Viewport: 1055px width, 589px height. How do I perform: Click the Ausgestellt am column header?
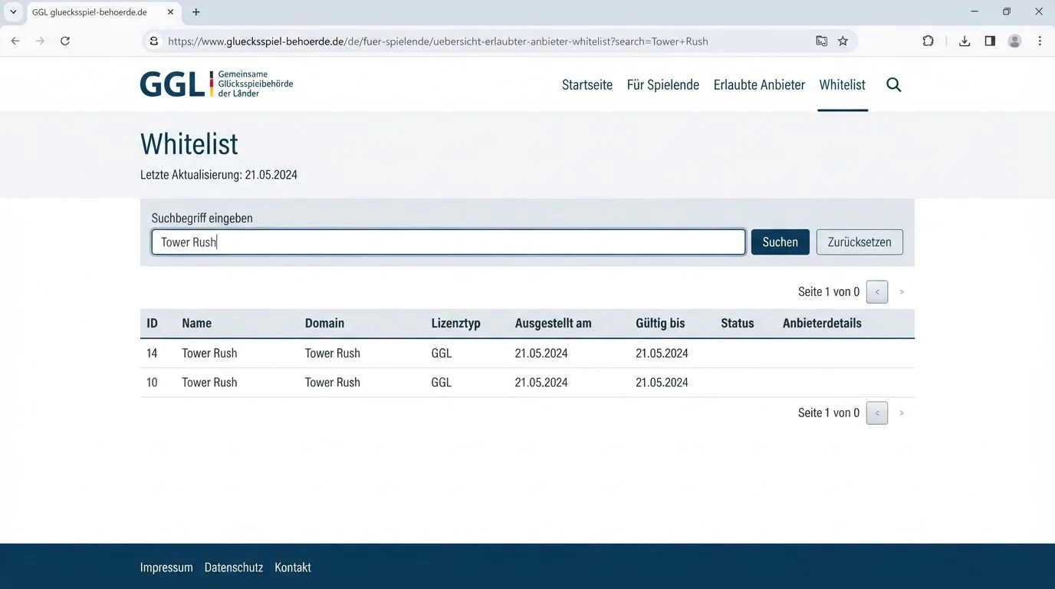click(x=554, y=324)
